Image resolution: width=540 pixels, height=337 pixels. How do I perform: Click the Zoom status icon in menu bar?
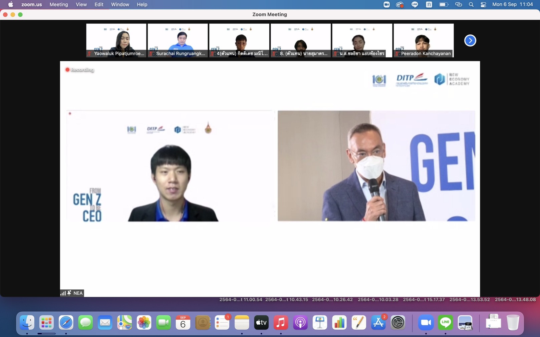point(386,5)
